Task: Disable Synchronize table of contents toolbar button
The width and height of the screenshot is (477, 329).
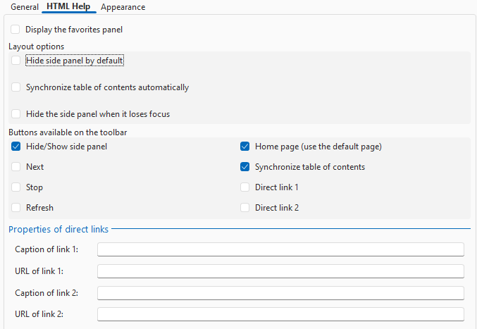Action: [x=245, y=167]
